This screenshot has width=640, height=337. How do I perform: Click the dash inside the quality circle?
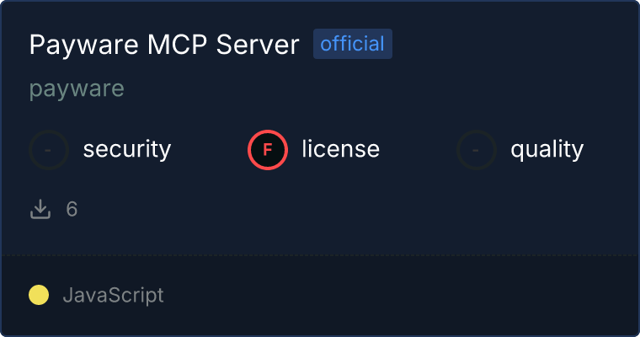coord(476,150)
